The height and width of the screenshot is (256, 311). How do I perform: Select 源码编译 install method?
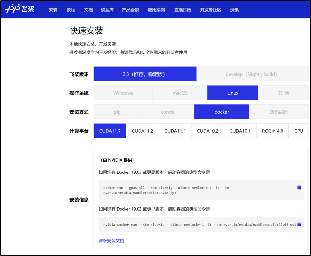[x=279, y=112]
